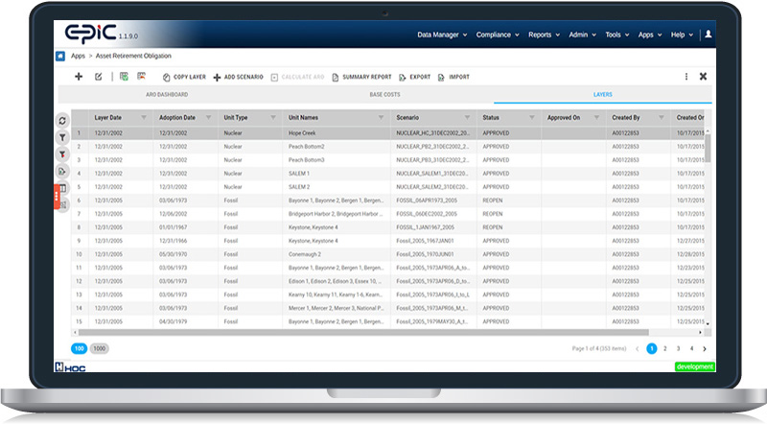Open the Approved On column filter dropdown
The height and width of the screenshot is (424, 767).
(596, 117)
